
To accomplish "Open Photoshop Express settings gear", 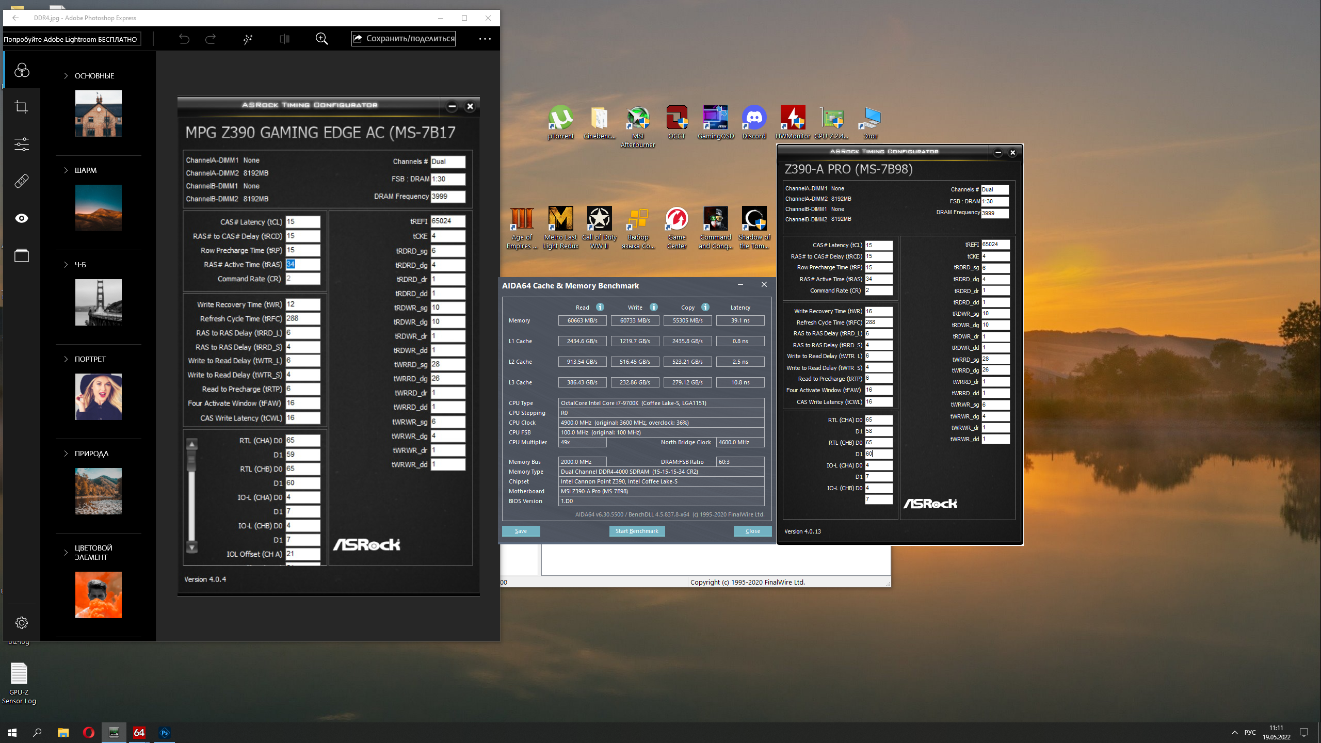I will pos(21,623).
